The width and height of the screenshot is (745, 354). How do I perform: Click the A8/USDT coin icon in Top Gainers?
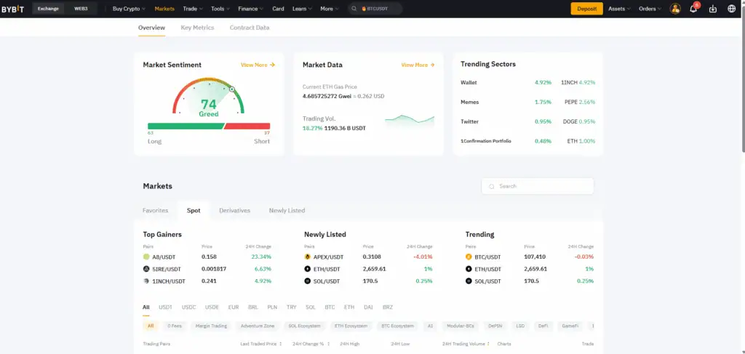click(x=146, y=257)
